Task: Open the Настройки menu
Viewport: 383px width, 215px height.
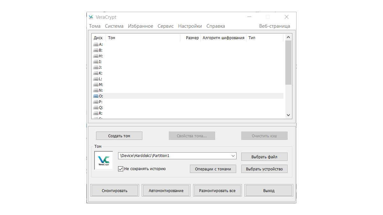Action: [x=190, y=26]
